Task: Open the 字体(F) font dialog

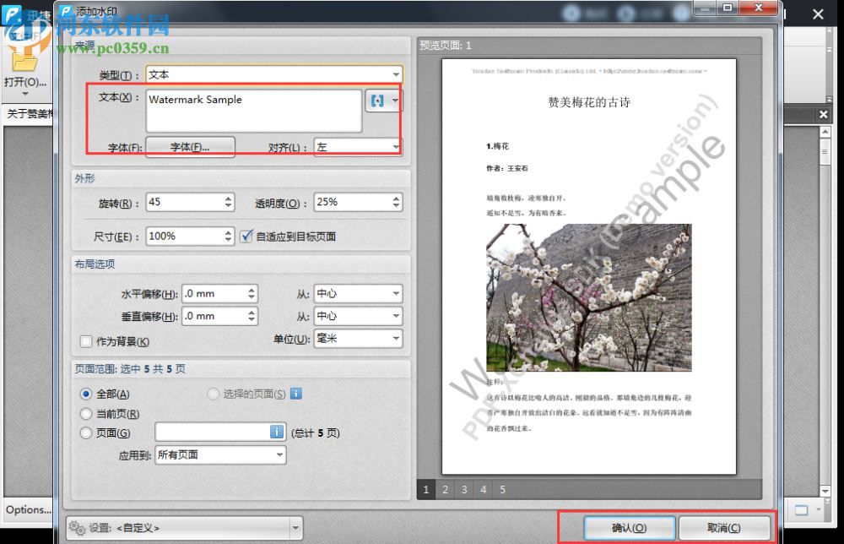Action: pyautogui.click(x=190, y=146)
